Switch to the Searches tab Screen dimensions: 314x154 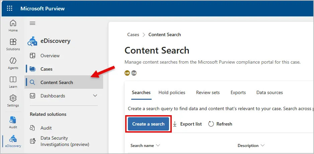pyautogui.click(x=141, y=92)
